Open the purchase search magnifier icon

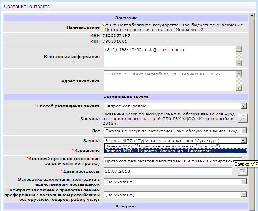coord(243,118)
